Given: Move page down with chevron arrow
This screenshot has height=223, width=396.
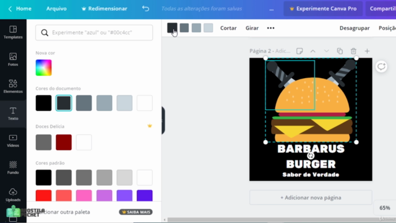Looking at the screenshot, I should [326, 51].
